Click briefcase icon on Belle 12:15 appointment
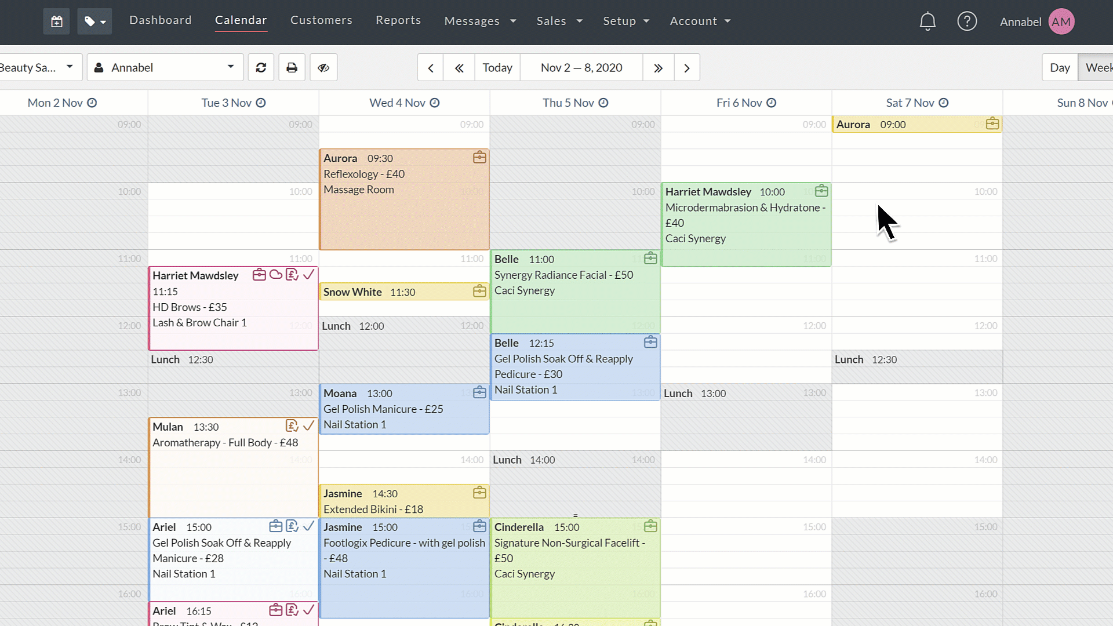Screen dimensions: 1113x626 [x=650, y=342]
